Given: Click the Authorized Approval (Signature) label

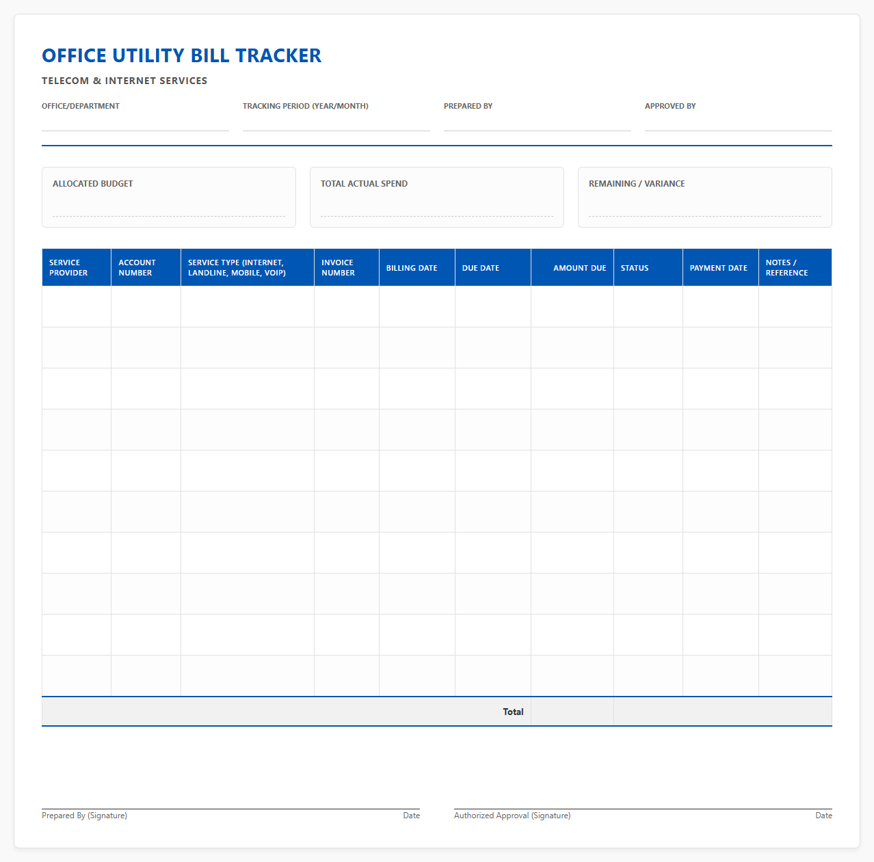Looking at the screenshot, I should 512,816.
